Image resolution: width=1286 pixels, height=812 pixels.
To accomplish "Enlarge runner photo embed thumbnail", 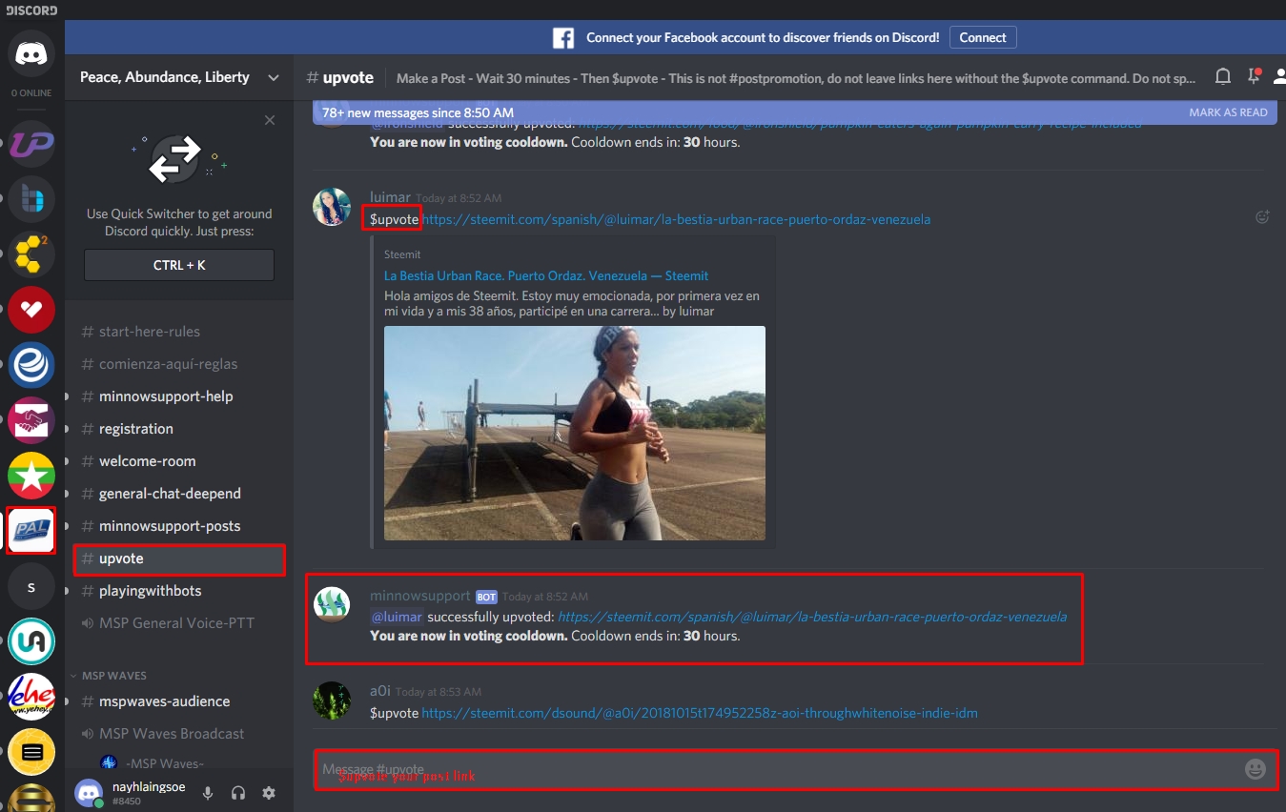I will point(575,434).
